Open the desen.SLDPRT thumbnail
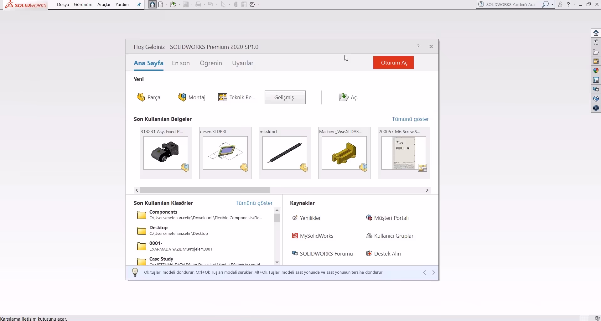601x321 pixels. (225, 153)
